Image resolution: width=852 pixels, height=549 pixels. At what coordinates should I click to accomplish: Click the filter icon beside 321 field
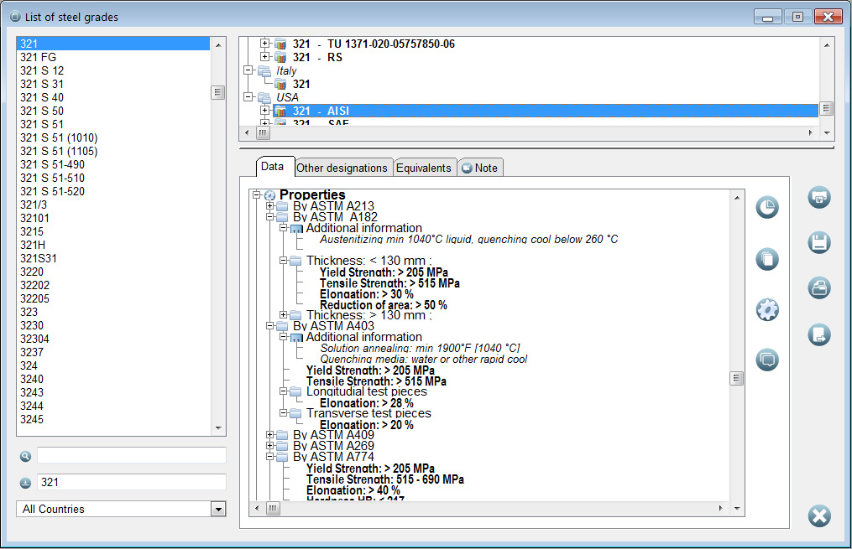[25, 483]
